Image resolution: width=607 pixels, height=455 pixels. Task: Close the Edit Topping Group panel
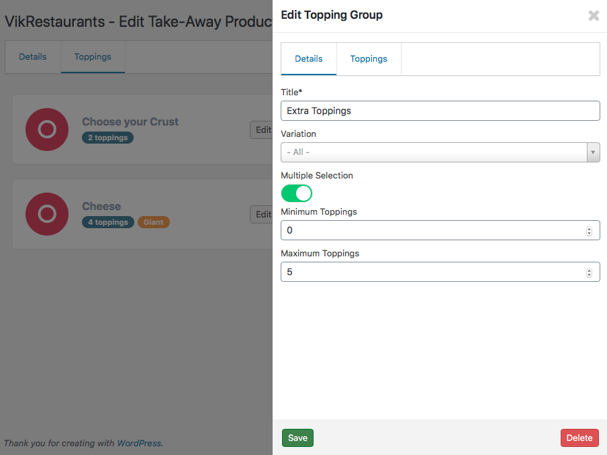(x=594, y=15)
